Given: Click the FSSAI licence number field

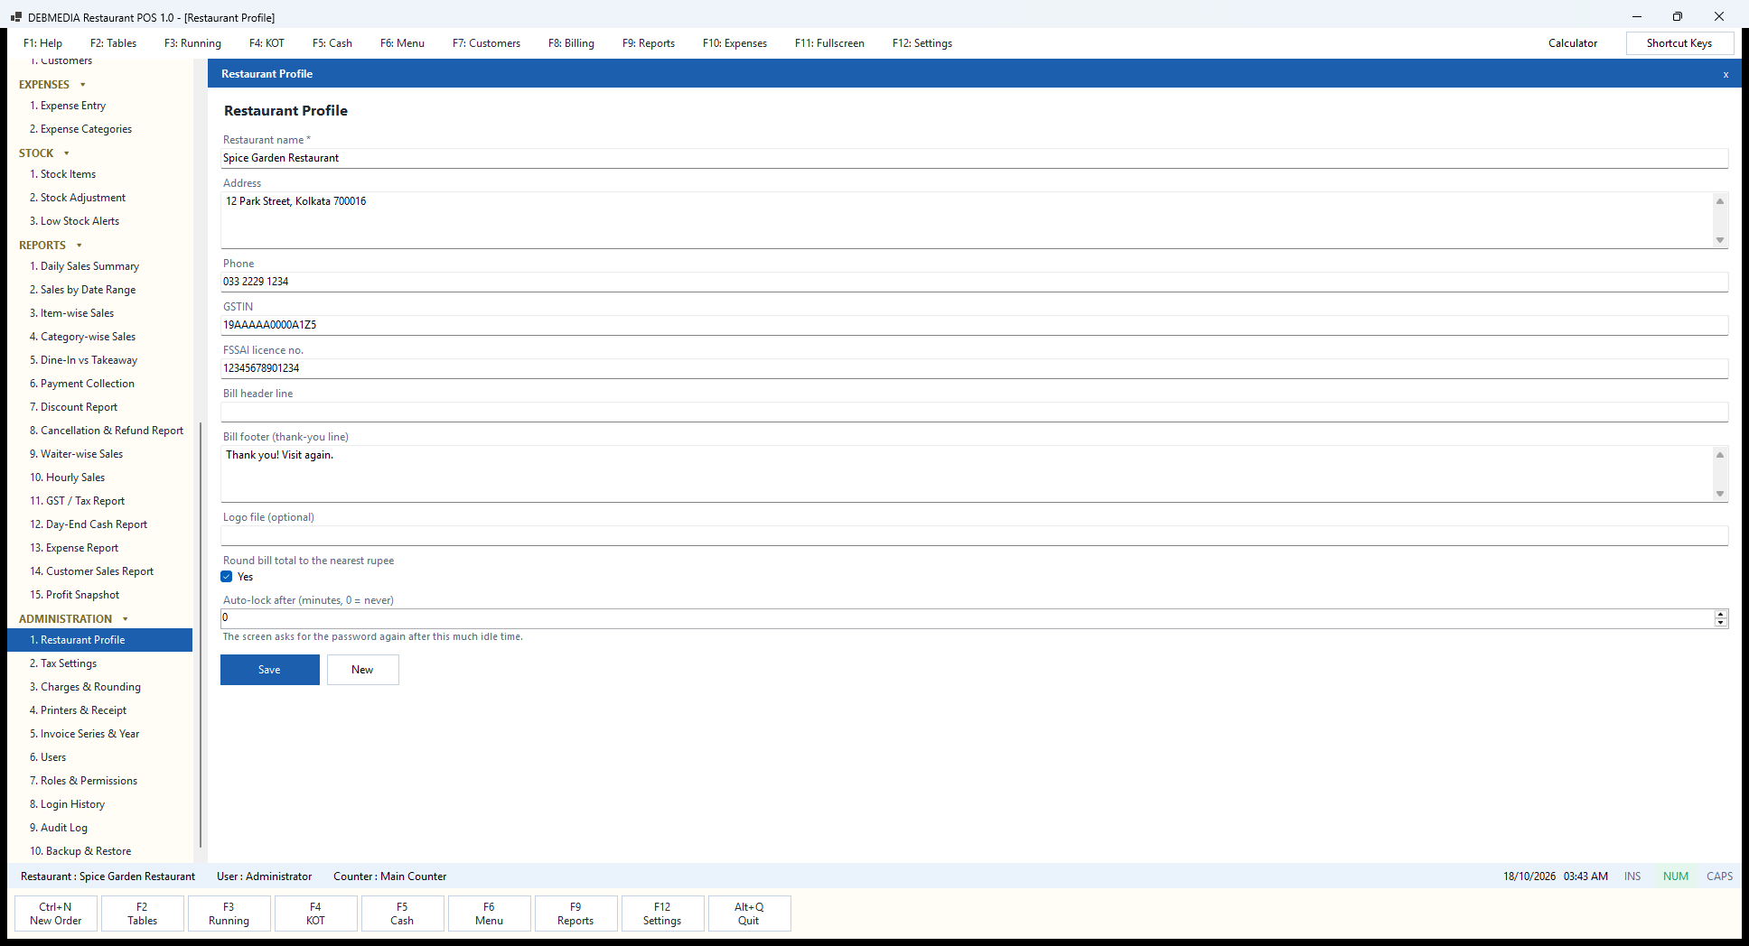Looking at the screenshot, I should click(x=974, y=368).
